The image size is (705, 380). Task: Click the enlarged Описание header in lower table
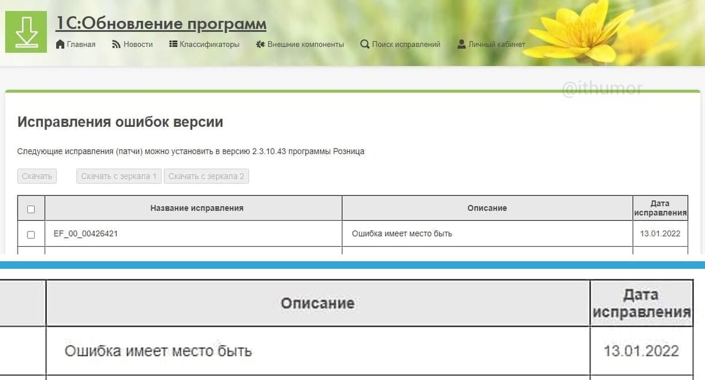pos(318,303)
